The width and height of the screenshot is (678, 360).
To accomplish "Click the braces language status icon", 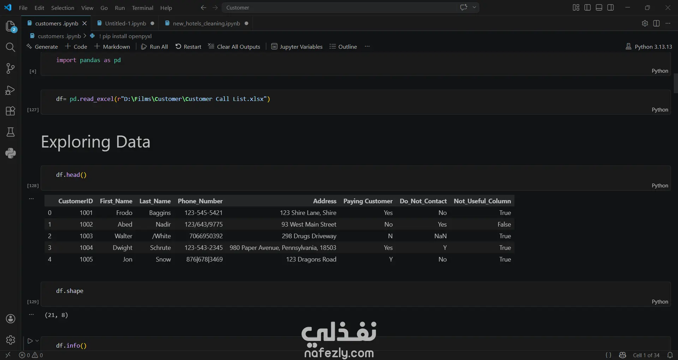I will pyautogui.click(x=608, y=355).
